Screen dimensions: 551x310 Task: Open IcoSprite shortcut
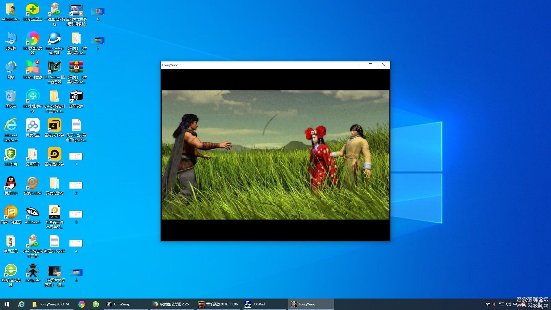[x=33, y=273]
